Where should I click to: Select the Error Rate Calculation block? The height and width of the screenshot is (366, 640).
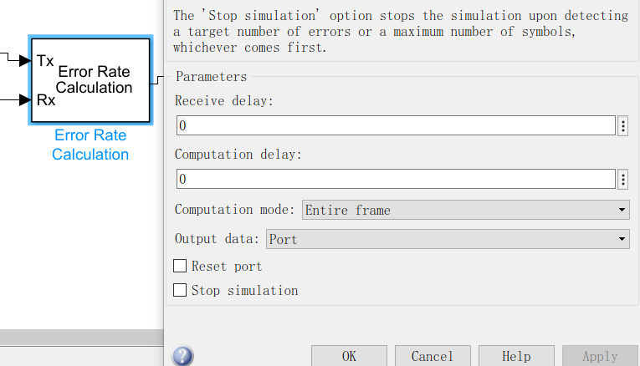click(91, 79)
